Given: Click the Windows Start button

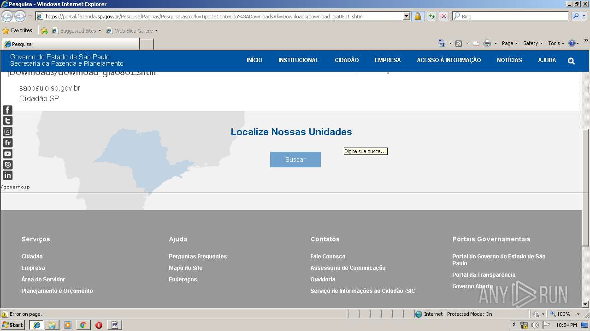Looking at the screenshot, I should (13, 325).
